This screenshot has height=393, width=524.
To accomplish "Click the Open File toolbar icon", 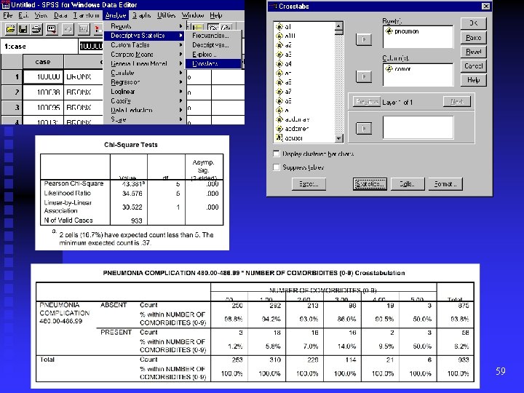I will point(10,29).
